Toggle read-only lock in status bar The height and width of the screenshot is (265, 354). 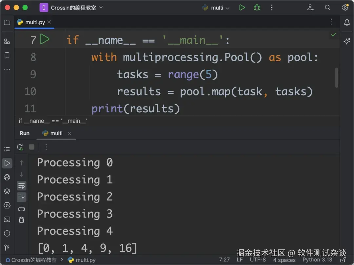click(x=343, y=260)
